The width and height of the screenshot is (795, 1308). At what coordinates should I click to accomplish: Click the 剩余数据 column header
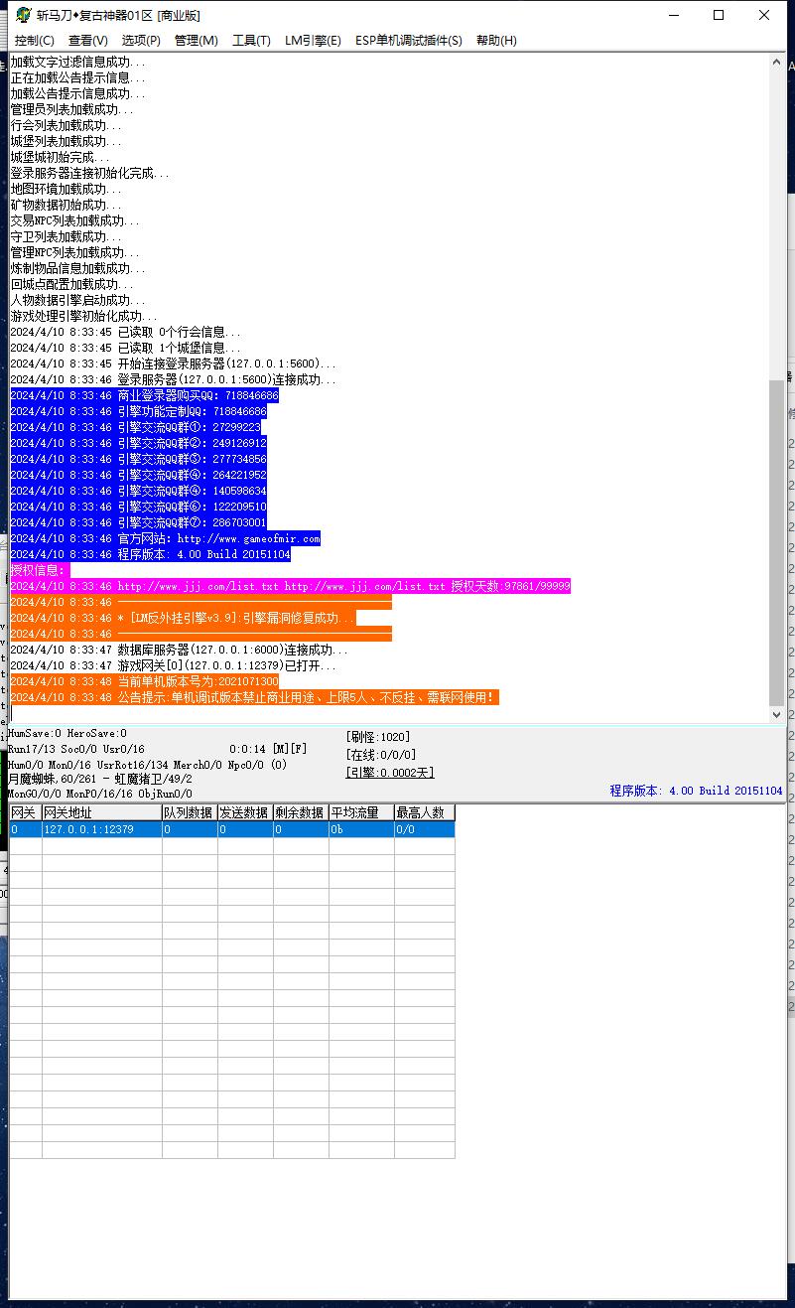(x=301, y=812)
